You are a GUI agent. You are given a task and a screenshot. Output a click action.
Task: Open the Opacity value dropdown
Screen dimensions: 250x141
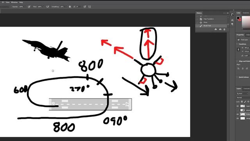click(x=25, y=7)
